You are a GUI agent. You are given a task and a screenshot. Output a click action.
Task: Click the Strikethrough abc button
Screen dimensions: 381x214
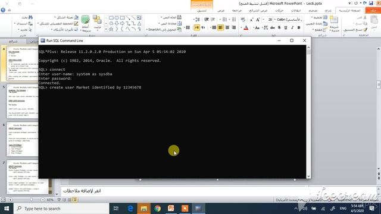tap(273, 28)
